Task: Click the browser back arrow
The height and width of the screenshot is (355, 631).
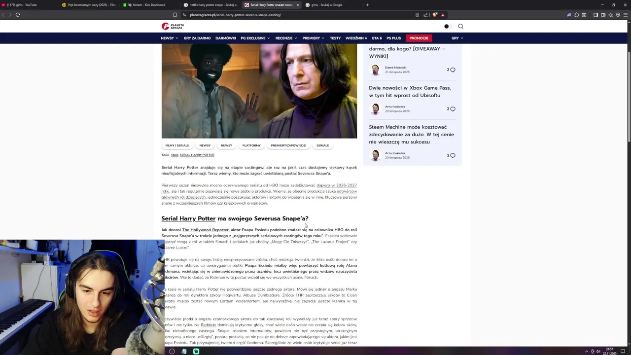Action: [x=3, y=15]
